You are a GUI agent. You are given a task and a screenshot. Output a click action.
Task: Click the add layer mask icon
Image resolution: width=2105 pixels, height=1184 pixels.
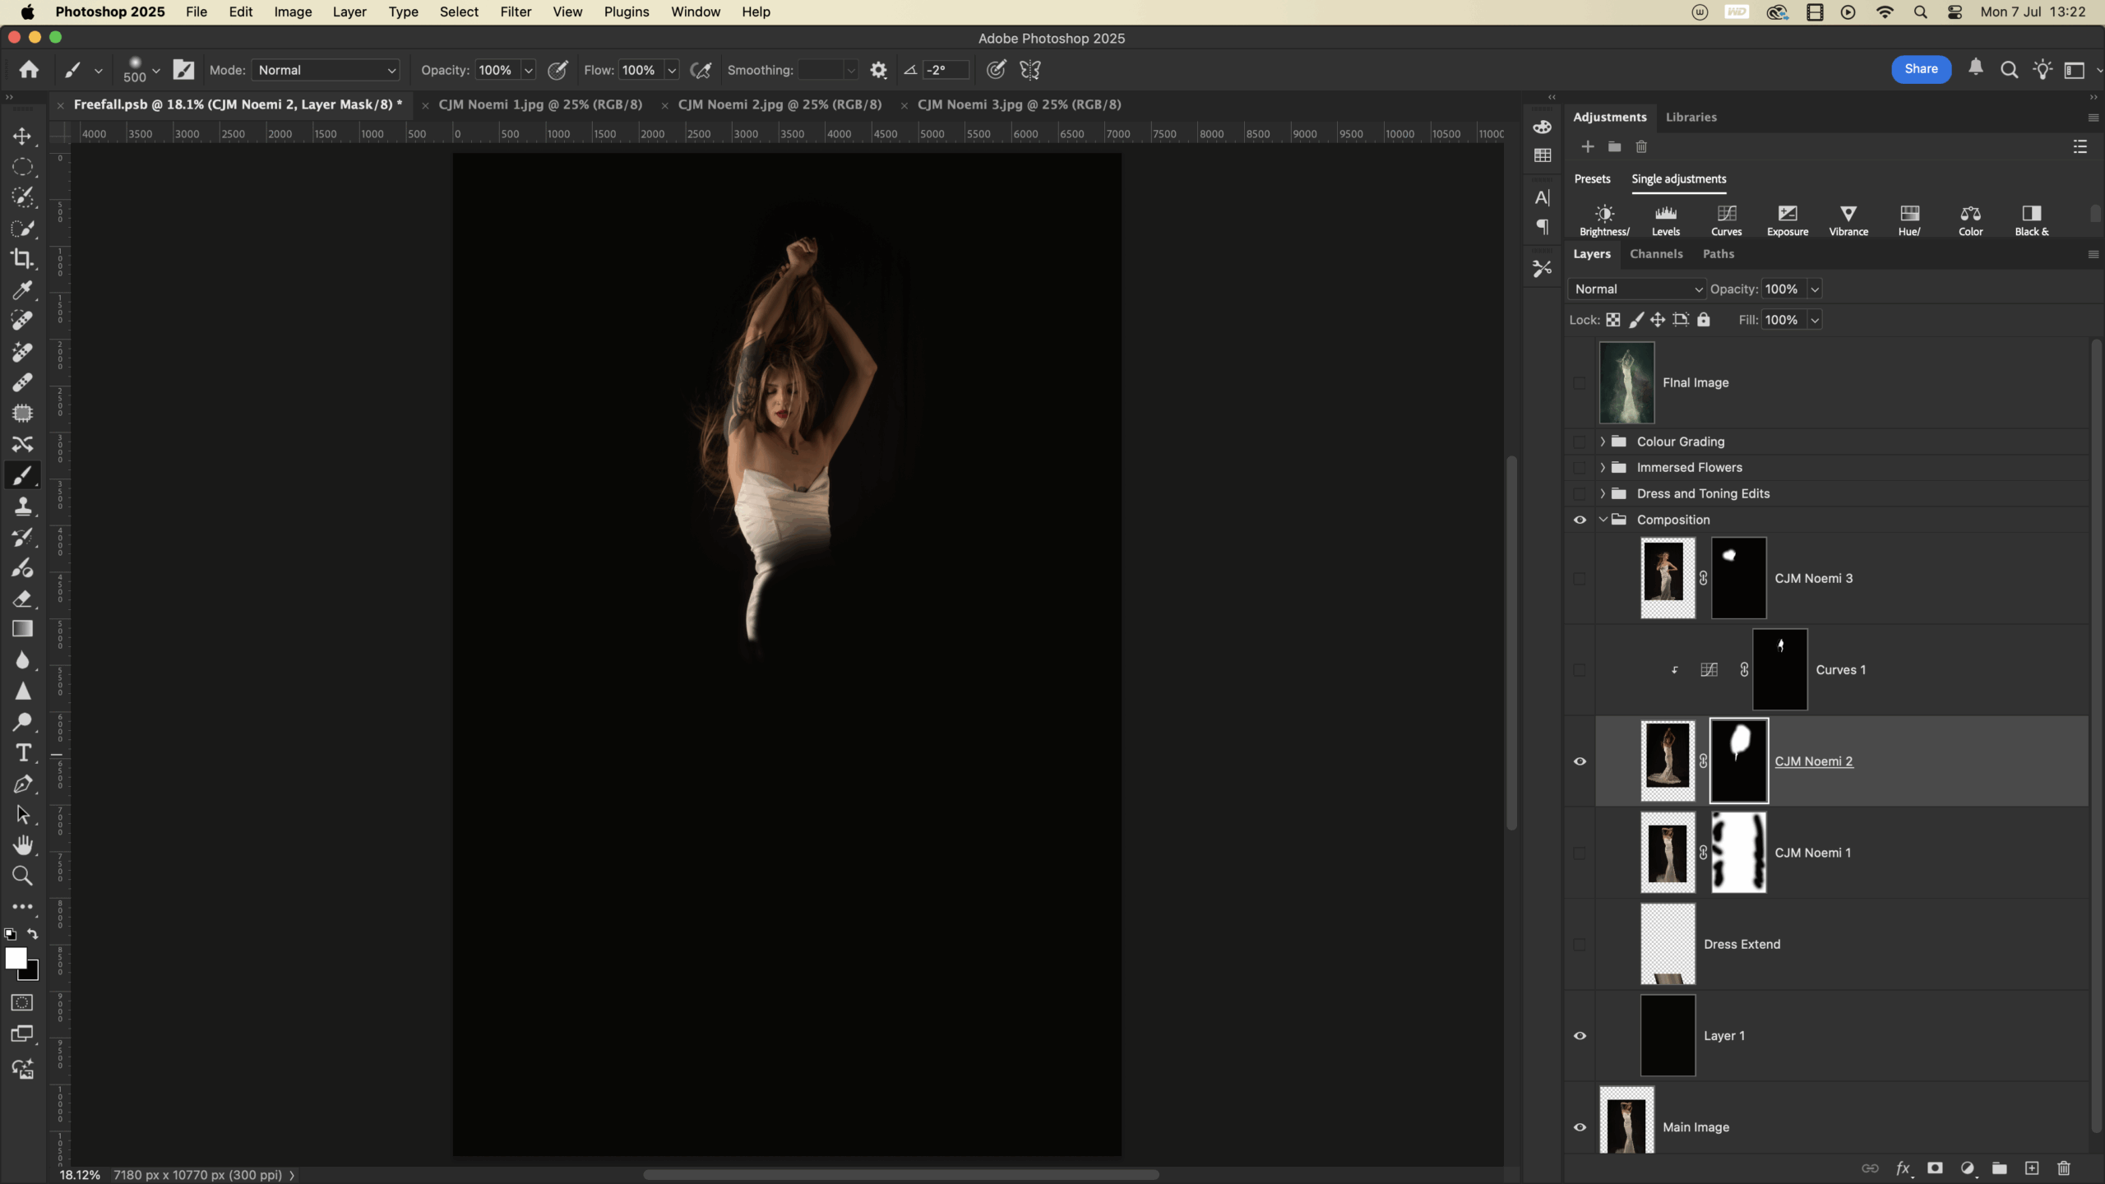tap(1935, 1168)
